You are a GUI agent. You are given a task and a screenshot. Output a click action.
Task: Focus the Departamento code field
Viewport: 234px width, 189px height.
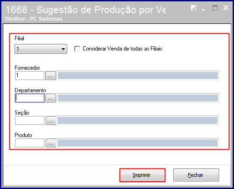[x=29, y=98]
